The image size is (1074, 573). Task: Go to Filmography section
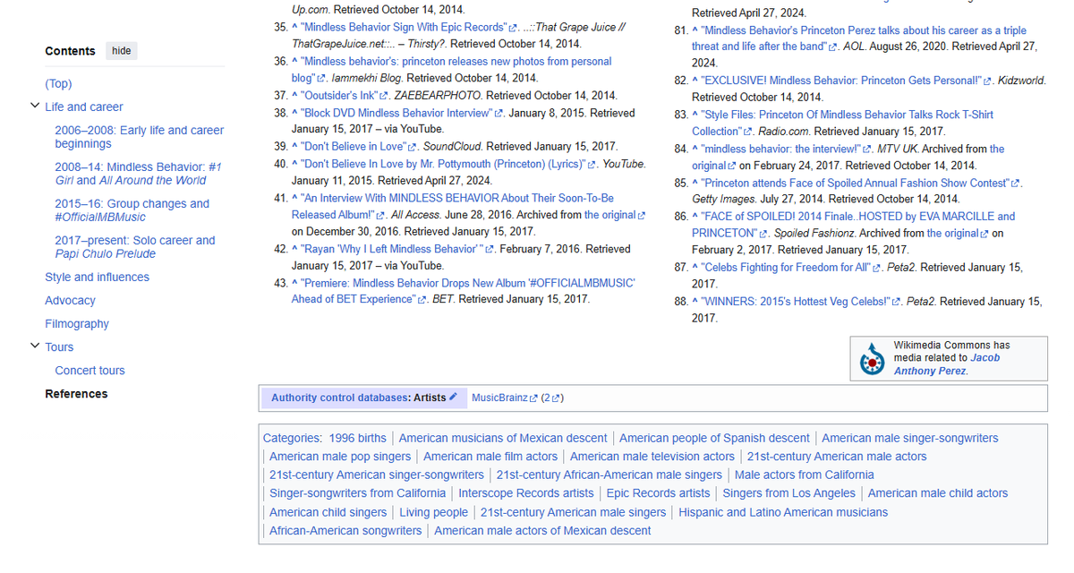click(77, 324)
